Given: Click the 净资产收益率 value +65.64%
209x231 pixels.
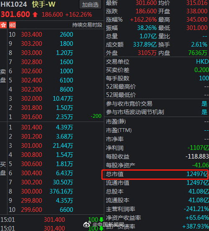Looking at the screenshot, I should [x=197, y=218].
